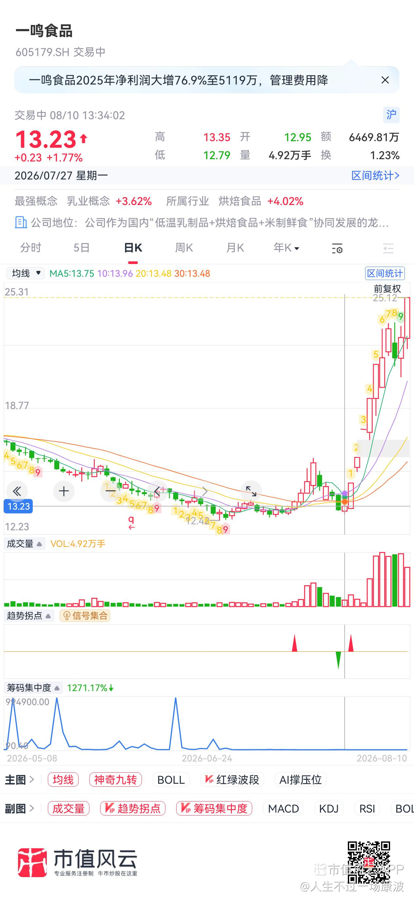Expand chart to fullscreen icon
Viewport: 414px width, 902px height.
point(251,491)
